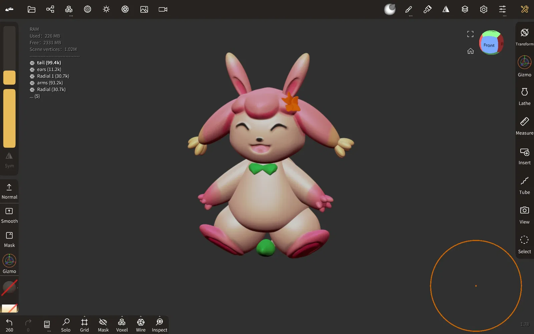Select the Radial (30.7k) object

(48, 90)
